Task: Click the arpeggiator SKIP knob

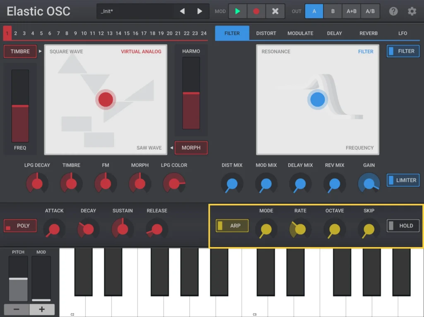Action: click(369, 229)
